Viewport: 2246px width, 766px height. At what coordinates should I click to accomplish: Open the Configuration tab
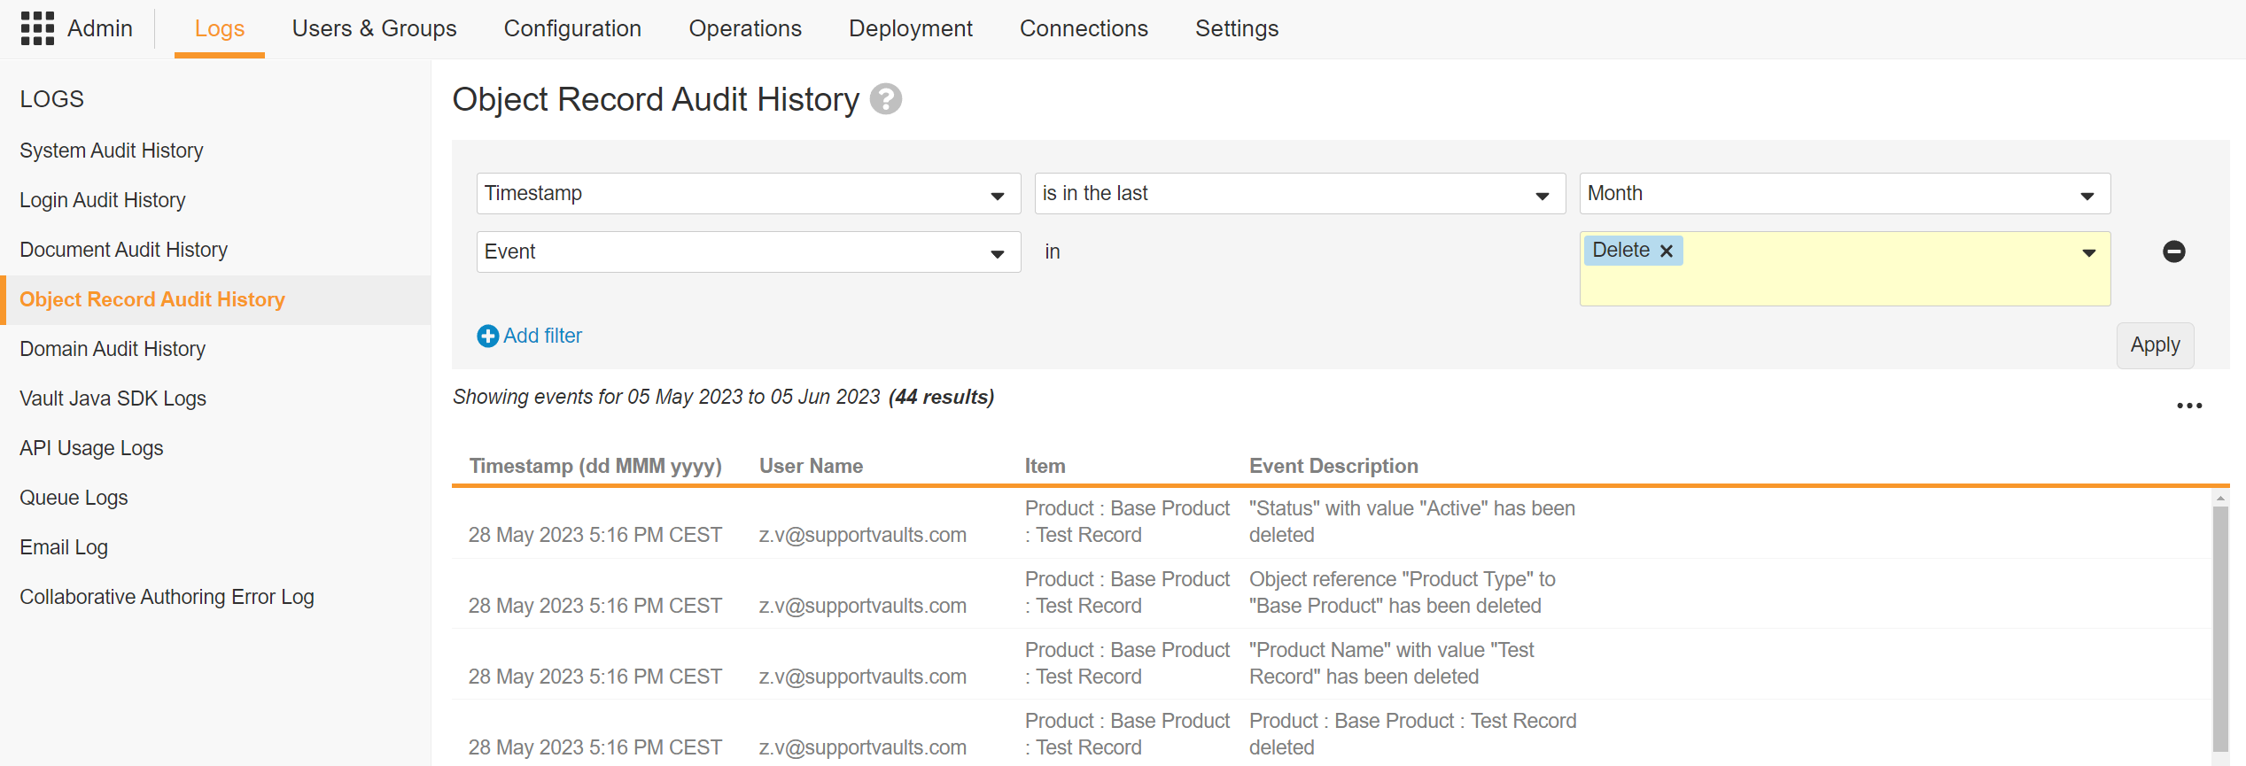pyautogui.click(x=572, y=28)
